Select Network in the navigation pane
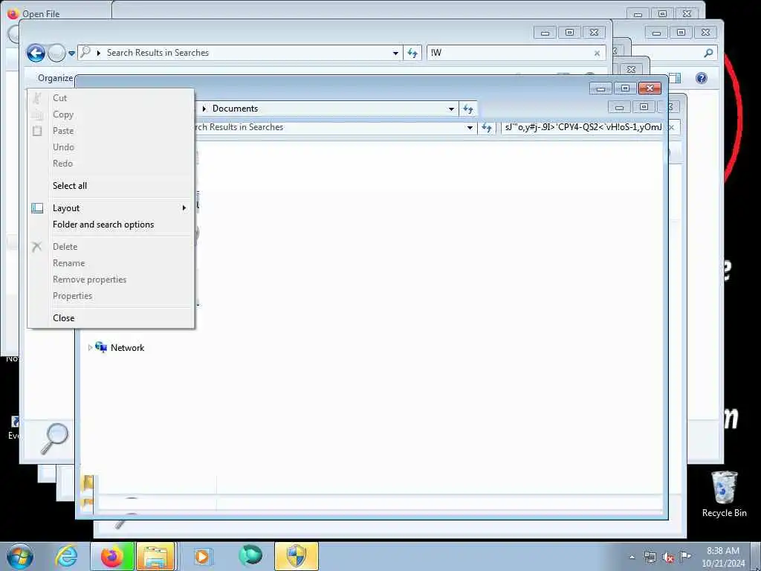Viewport: 761px width, 571px height. (127, 348)
